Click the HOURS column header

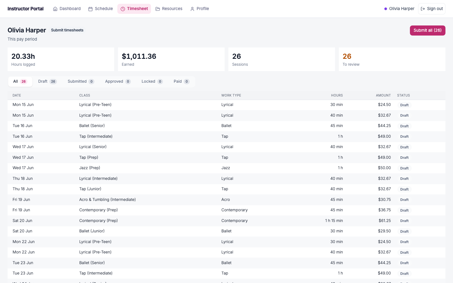(x=337, y=95)
